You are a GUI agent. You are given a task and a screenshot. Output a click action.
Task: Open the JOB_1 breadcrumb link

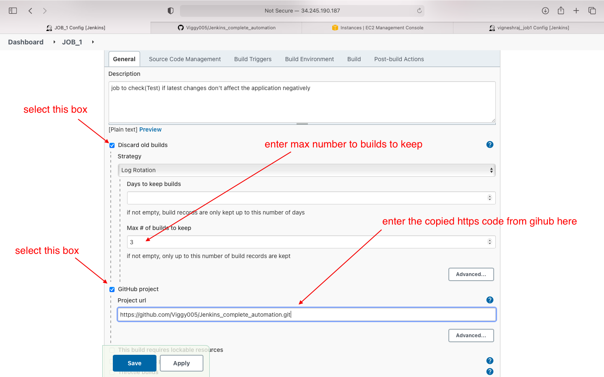tap(72, 42)
